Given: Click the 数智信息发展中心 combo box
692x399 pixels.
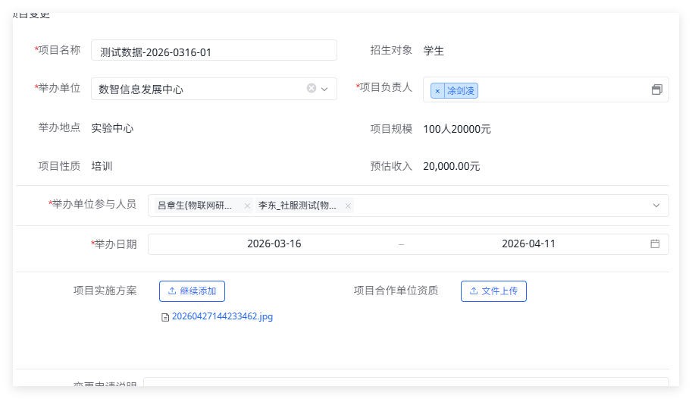Looking at the screenshot, I should coord(214,89).
